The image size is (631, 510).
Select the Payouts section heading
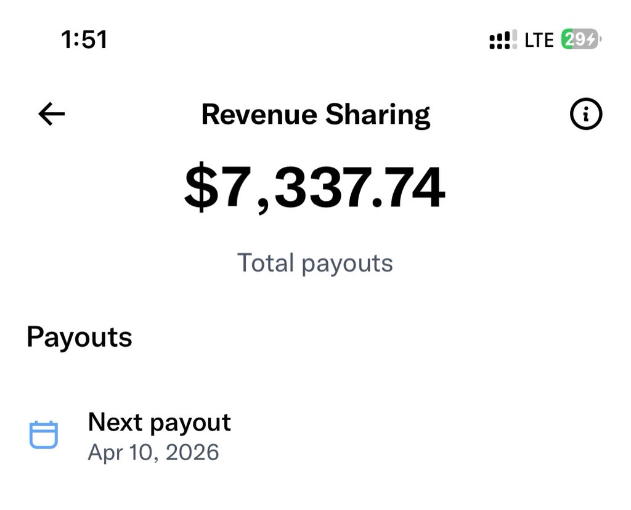(79, 337)
